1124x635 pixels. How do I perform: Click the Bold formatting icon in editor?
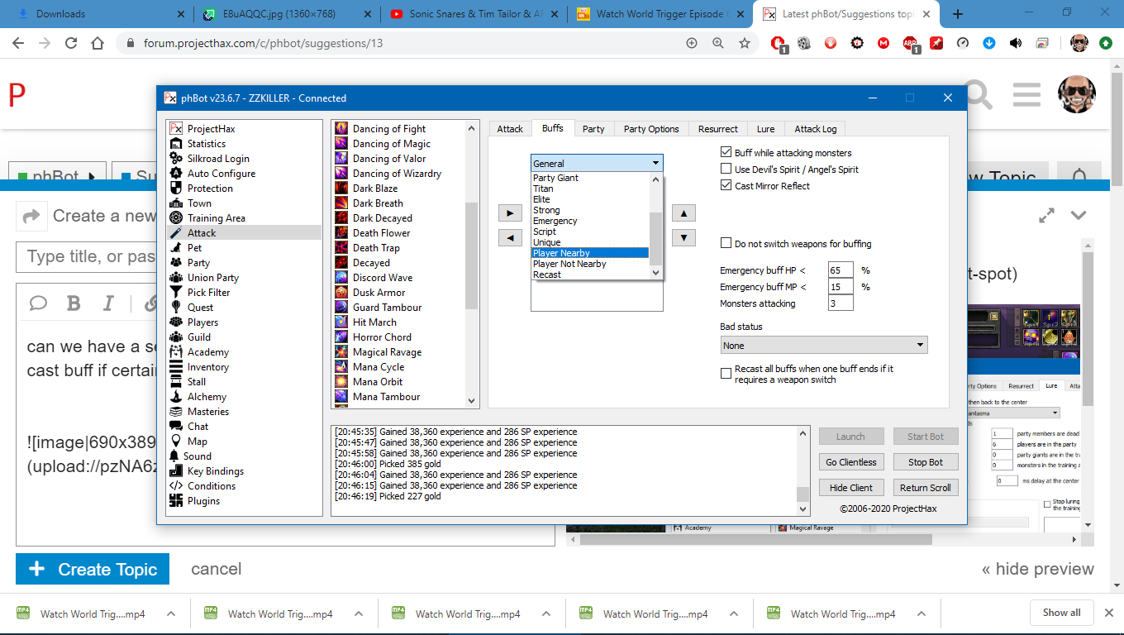pyautogui.click(x=74, y=303)
